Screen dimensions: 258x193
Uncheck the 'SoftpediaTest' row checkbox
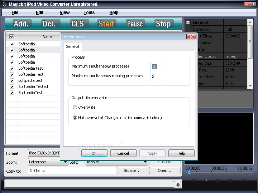pyautogui.click(x=12, y=93)
